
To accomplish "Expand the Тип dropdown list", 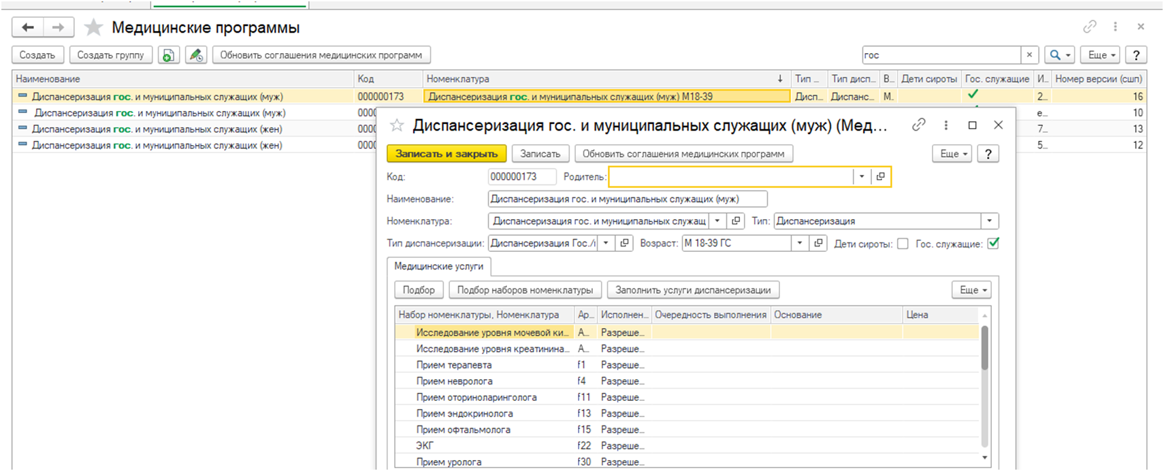I will 990,221.
